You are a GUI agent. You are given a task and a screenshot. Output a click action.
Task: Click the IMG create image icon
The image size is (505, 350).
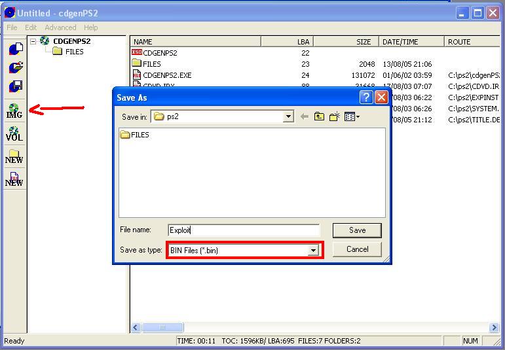click(14, 111)
